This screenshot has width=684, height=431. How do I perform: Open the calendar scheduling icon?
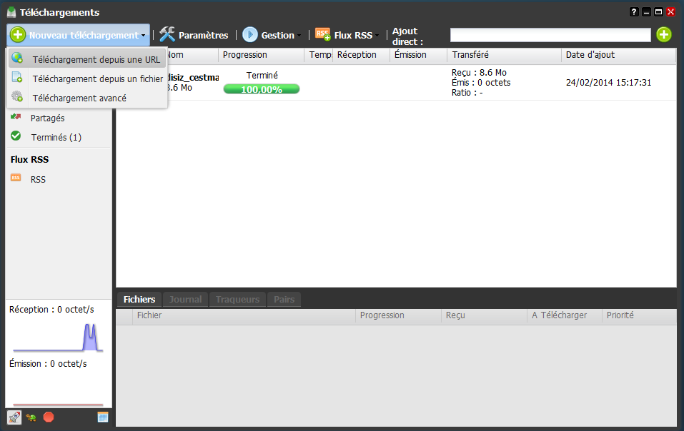click(102, 417)
